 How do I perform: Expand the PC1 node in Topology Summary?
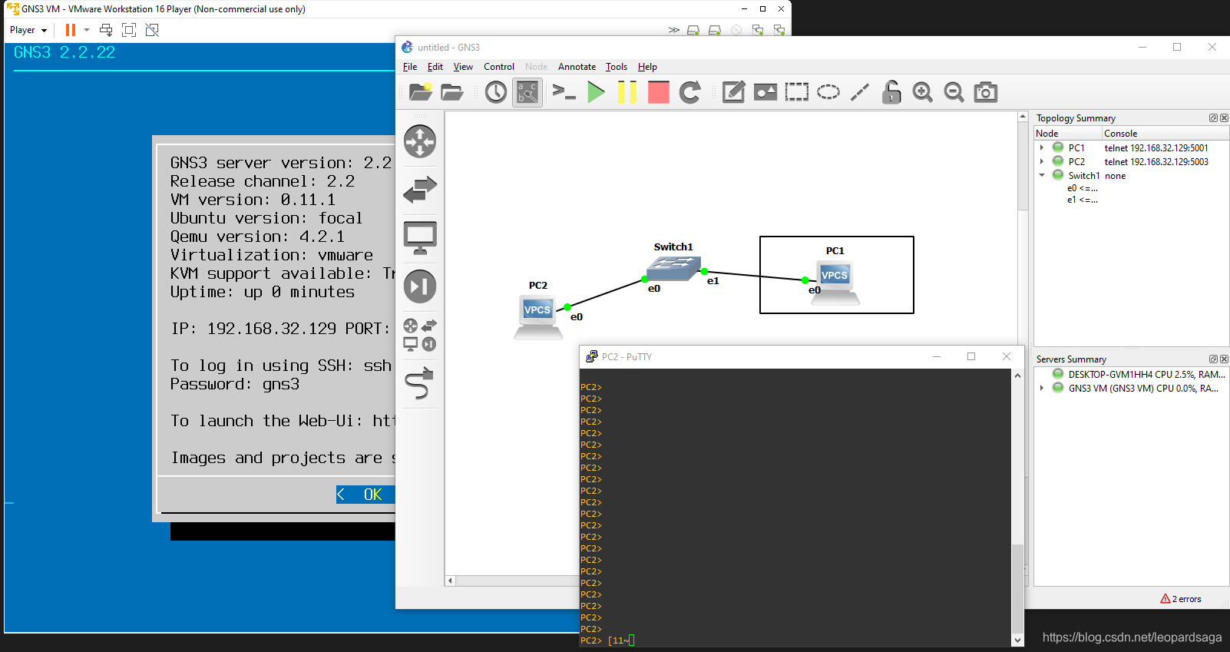[1042, 147]
